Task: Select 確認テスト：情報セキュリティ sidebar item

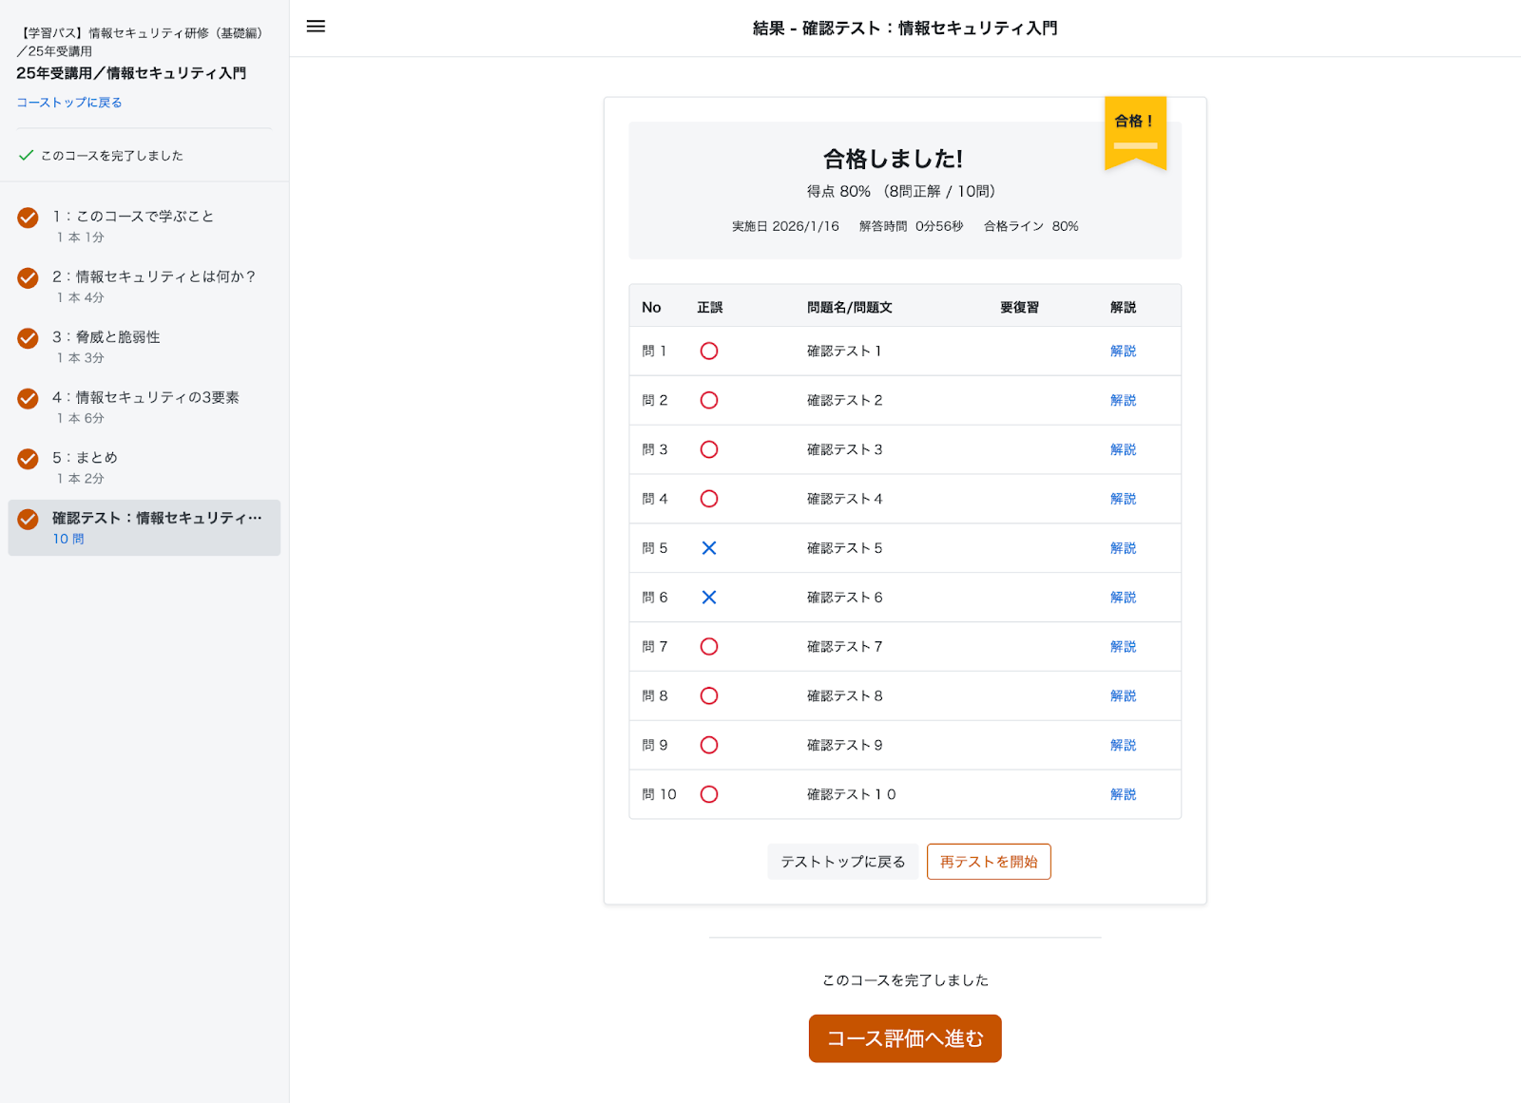Action: pyautogui.click(x=144, y=527)
